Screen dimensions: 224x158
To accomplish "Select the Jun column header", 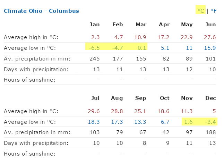I will [x=210, y=25].
